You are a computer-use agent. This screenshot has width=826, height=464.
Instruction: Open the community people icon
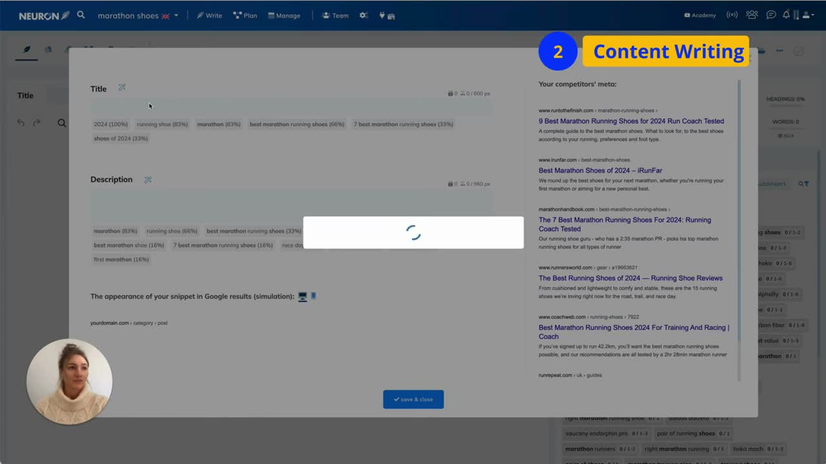point(752,15)
